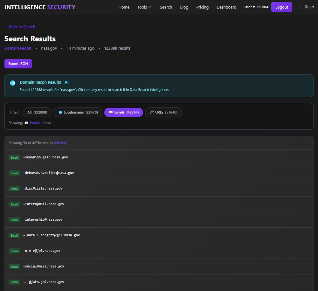This screenshot has height=291, width=318.
Task: Click the Back to Search link
Action: click(x=20, y=27)
